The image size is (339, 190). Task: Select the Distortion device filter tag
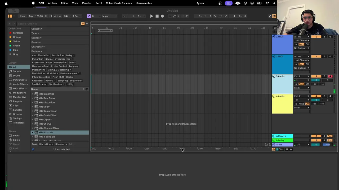38,59
